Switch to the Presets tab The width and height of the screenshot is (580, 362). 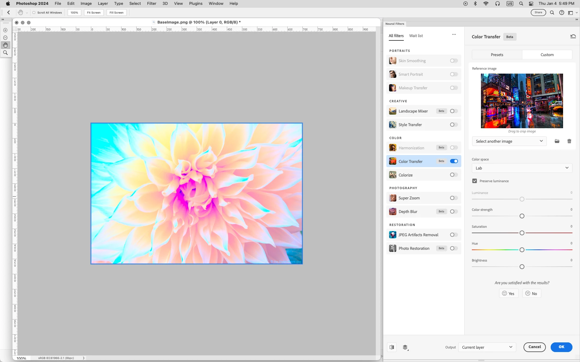coord(497,55)
